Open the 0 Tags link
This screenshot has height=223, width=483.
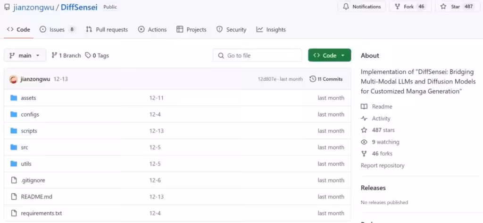[97, 55]
